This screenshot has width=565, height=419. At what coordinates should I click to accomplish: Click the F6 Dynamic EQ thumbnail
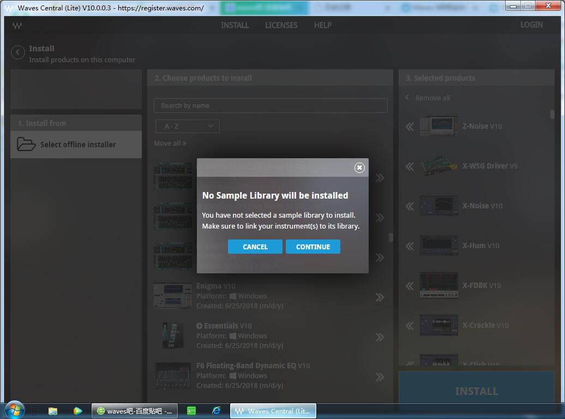tap(172, 375)
